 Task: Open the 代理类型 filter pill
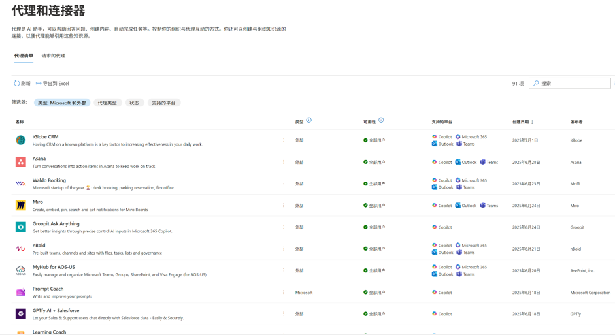coord(107,103)
